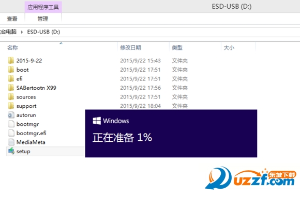
Task: Select the efi folder icon
Action: coord(11,78)
